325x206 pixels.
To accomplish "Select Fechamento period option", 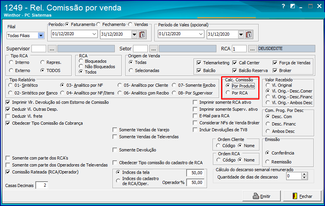I will point(99,24).
